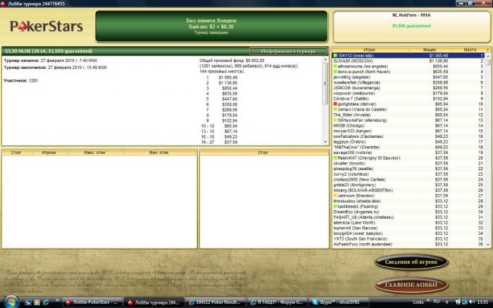Click the sort arrow in the Место header

pos(487,50)
